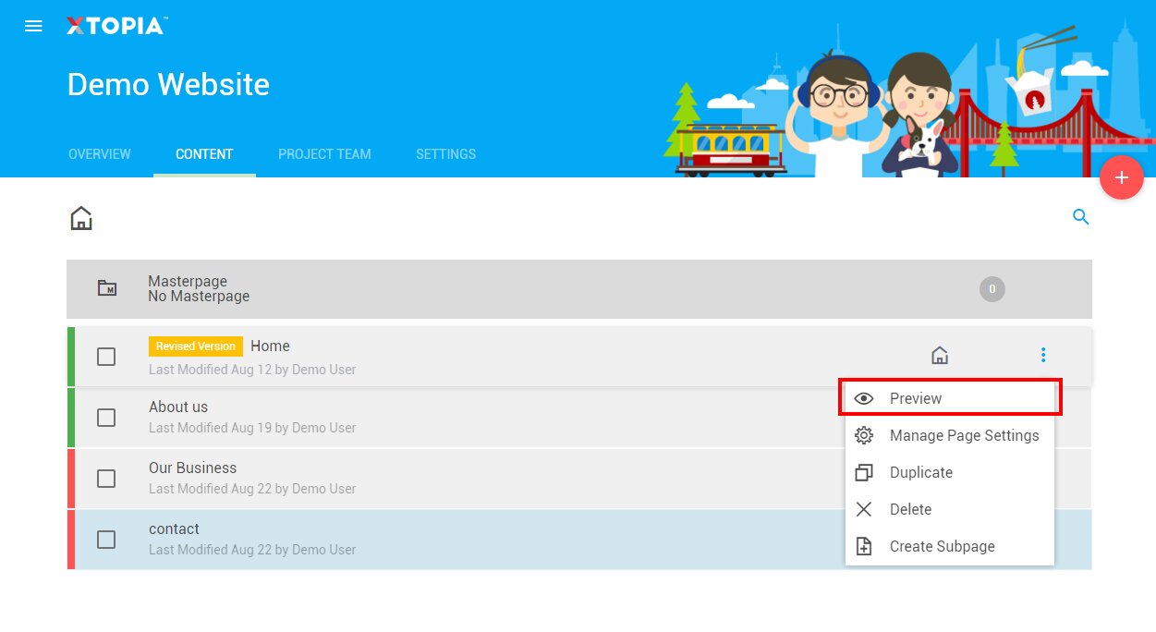Open the three-dot menu for Home

(x=1043, y=355)
